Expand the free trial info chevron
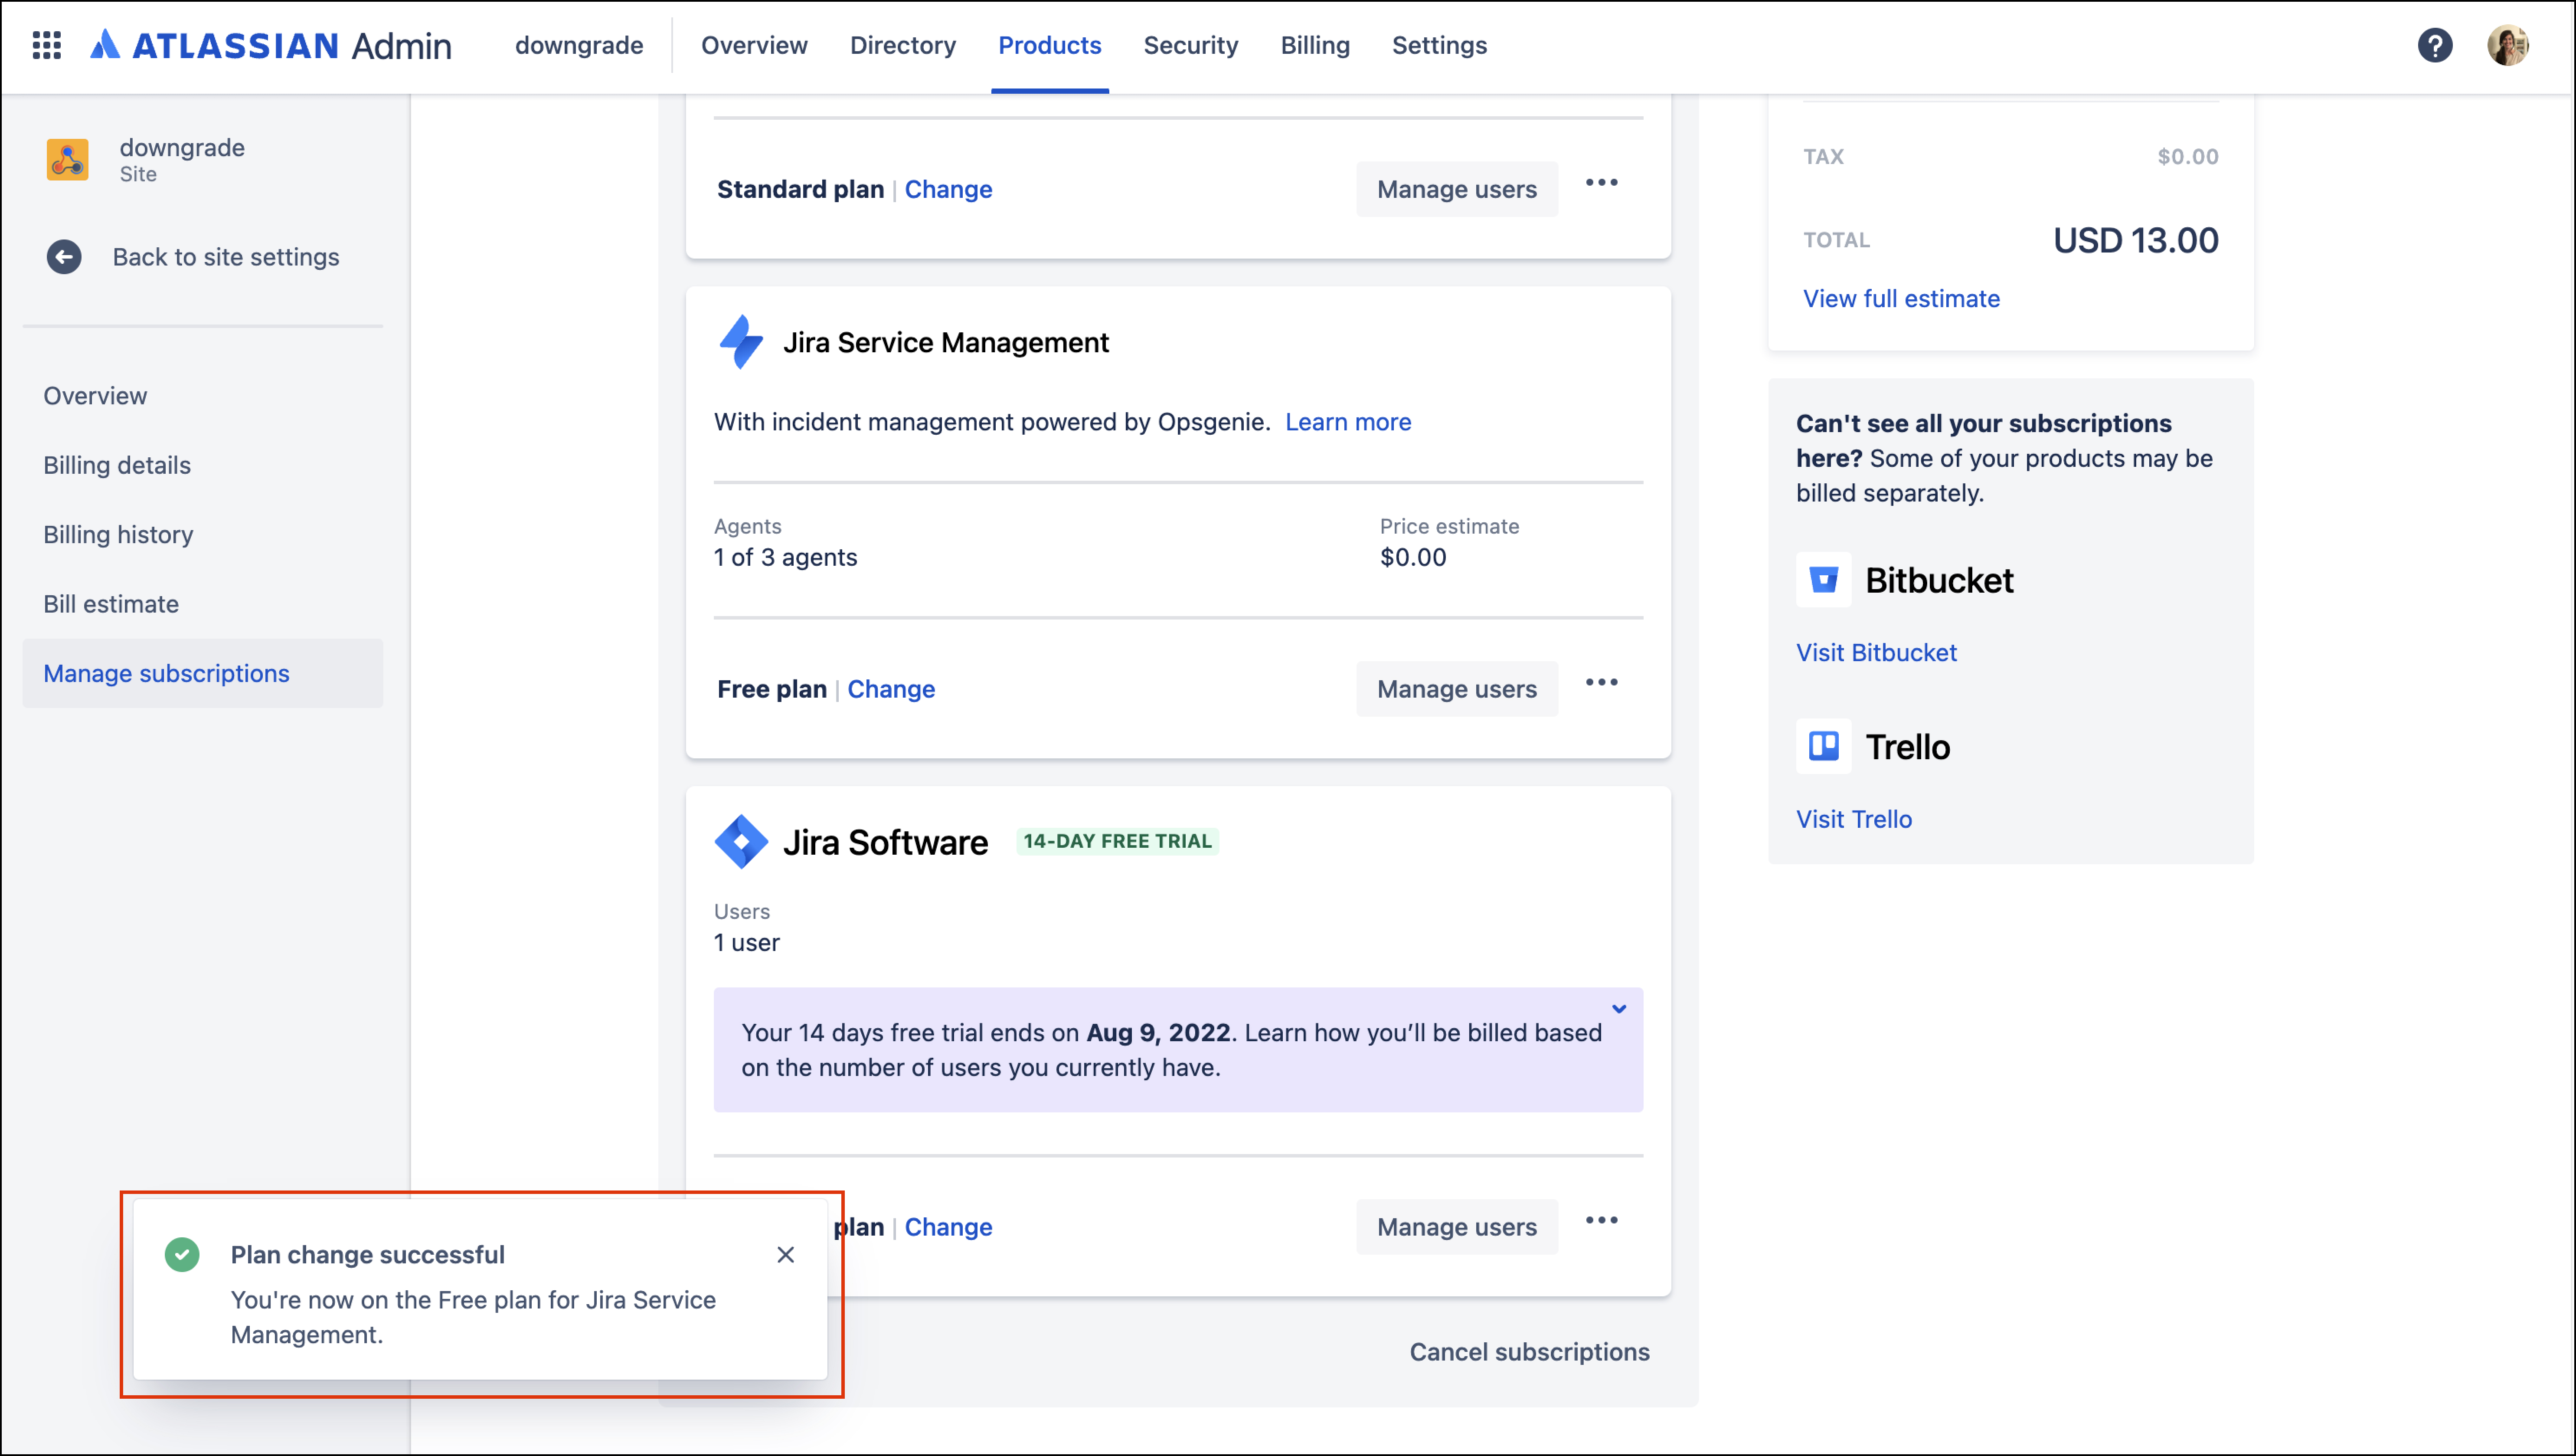 pos(1619,1009)
